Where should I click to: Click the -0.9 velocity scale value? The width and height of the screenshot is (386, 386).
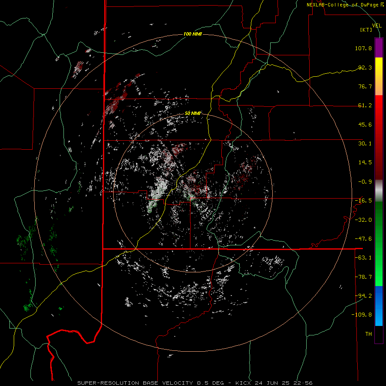tap(365, 182)
